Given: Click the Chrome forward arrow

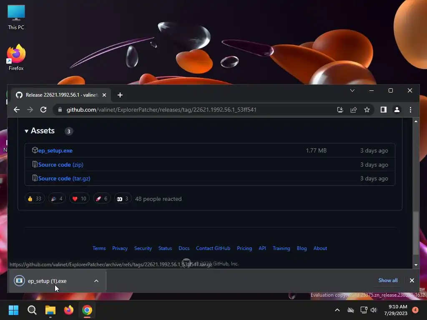Looking at the screenshot, I should pyautogui.click(x=30, y=110).
